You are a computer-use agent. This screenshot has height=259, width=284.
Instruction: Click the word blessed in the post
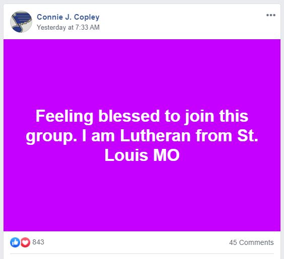[x=129, y=116]
